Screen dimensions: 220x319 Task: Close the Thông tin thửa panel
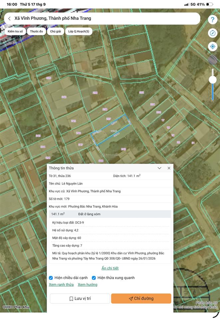(x=169, y=168)
